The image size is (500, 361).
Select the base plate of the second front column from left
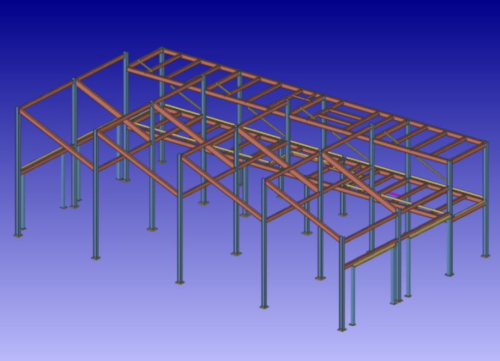[96, 257]
